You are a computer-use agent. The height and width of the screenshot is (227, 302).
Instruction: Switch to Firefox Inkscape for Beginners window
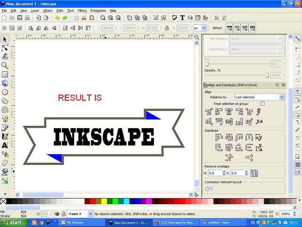(x=176, y=223)
